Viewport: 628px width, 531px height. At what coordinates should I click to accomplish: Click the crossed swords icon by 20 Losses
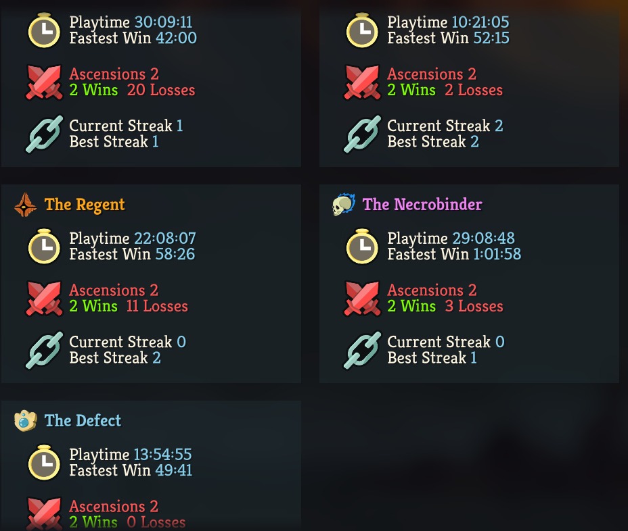[x=44, y=82]
